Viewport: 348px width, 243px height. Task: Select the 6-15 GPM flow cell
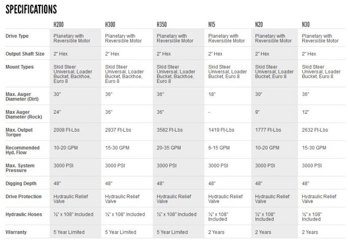coord(219,148)
